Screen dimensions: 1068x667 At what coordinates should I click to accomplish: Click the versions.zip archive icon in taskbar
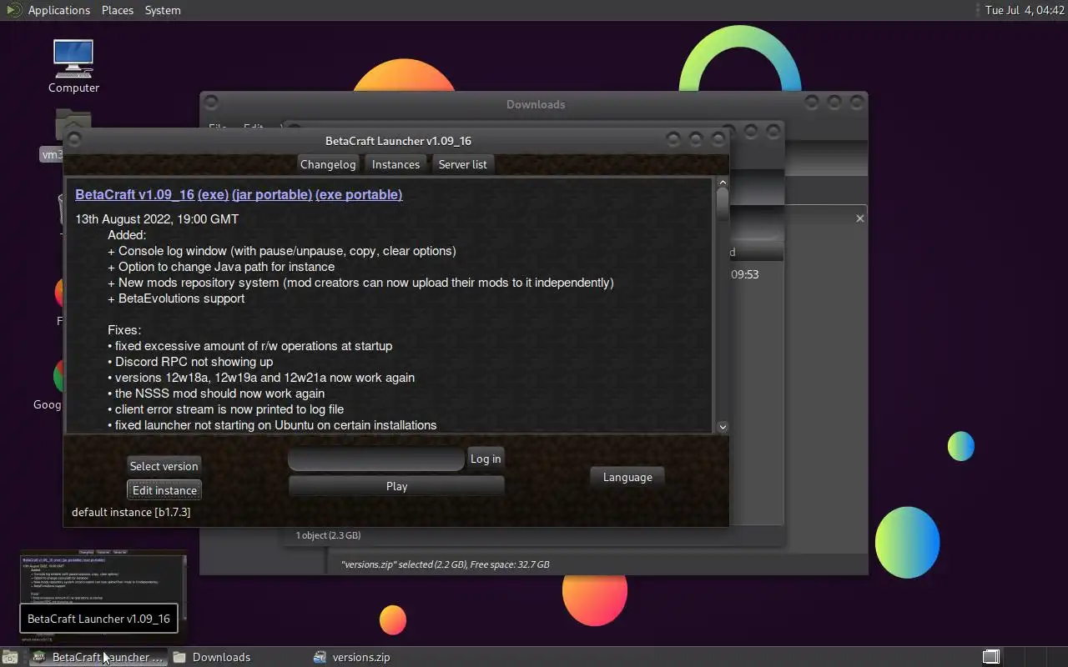coord(320,657)
